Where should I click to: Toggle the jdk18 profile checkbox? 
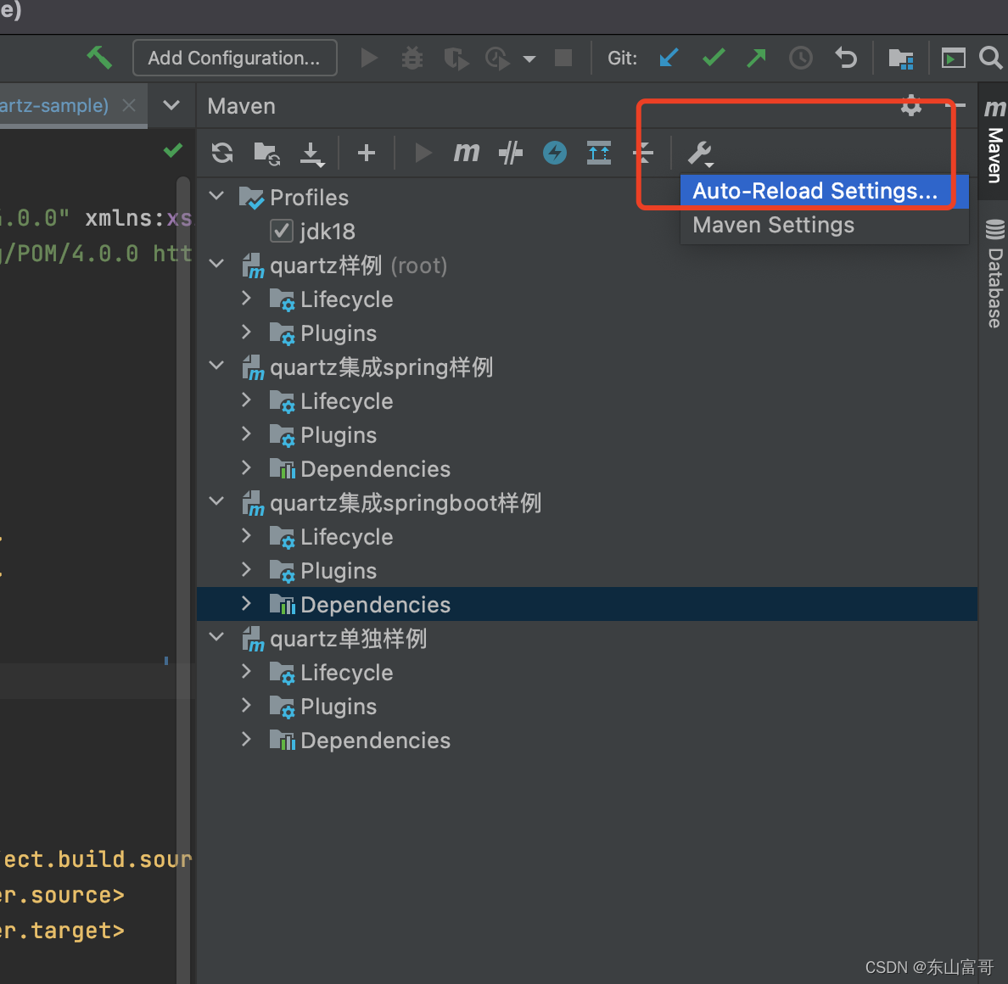[x=282, y=231]
